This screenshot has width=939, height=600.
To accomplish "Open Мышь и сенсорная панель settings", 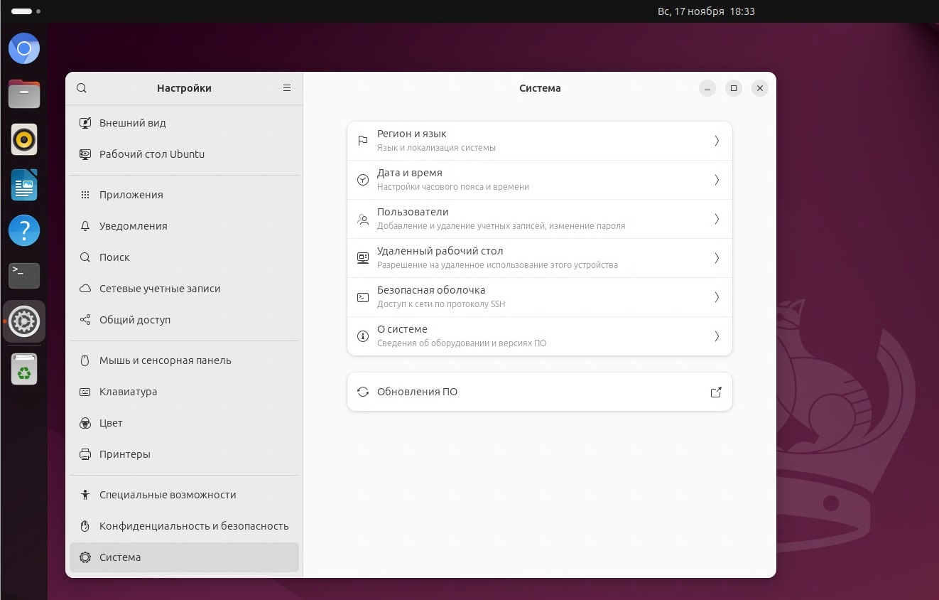I will point(165,360).
